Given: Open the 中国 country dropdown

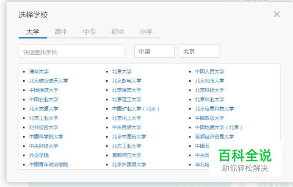Looking at the screenshot, I should pyautogui.click(x=155, y=51).
